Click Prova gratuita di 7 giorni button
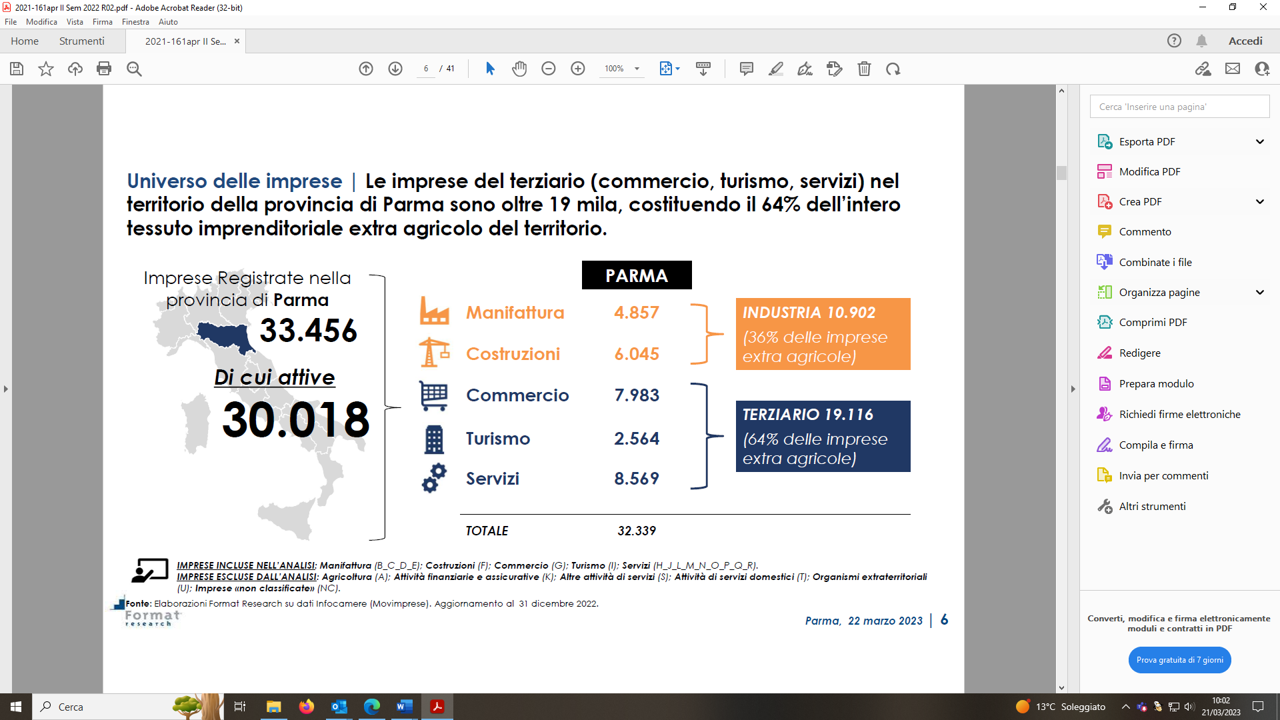Image resolution: width=1280 pixels, height=720 pixels. tap(1179, 660)
